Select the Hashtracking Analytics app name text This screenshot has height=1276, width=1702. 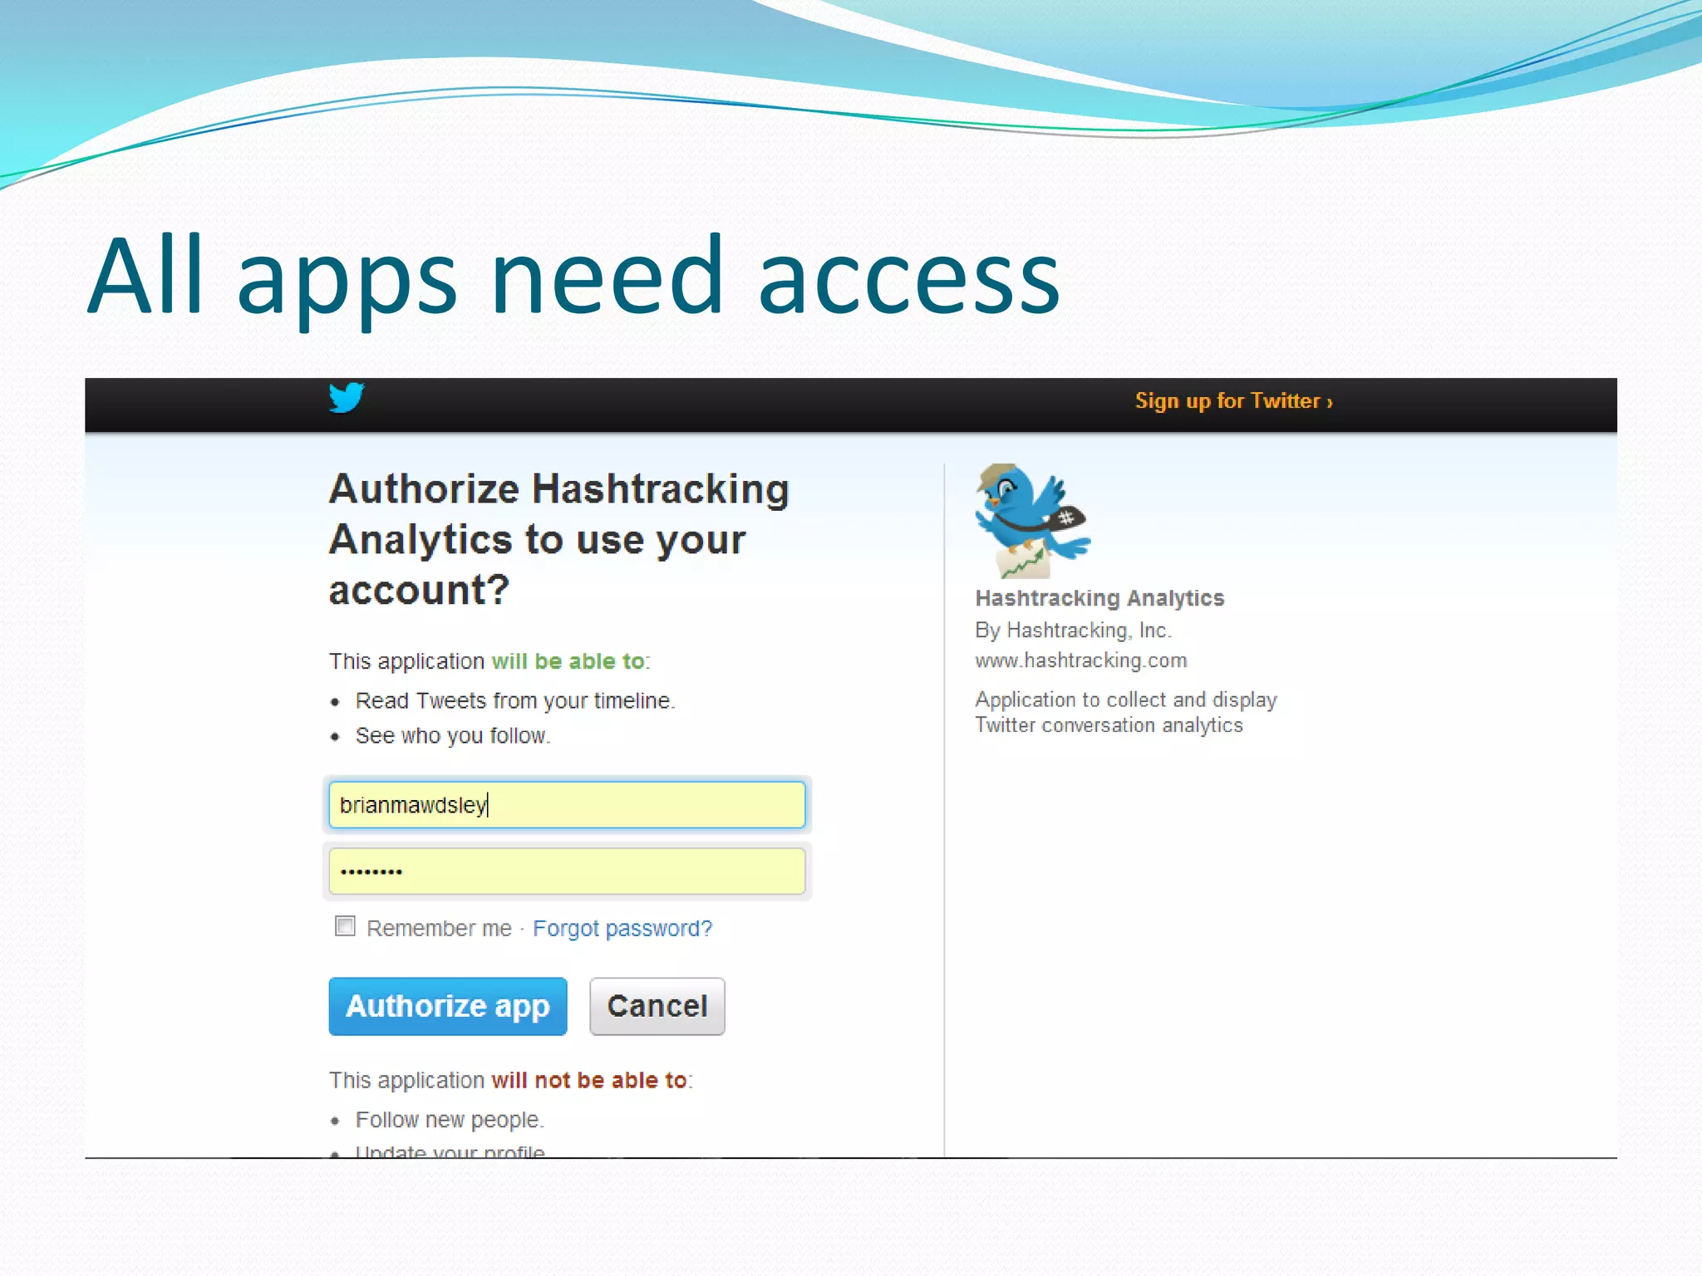(1099, 598)
